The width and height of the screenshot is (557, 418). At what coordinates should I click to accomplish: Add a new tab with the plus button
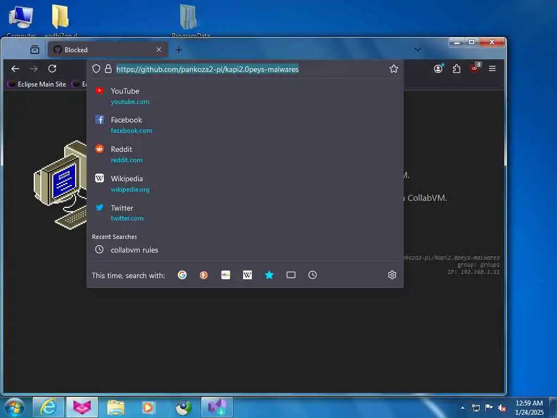(178, 50)
